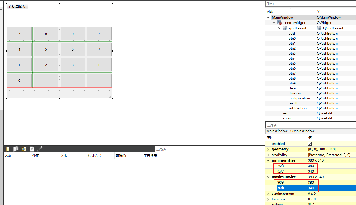Image resolution: width=356 pixels, height=205 pixels.
Task: Click the calculator button 3
Action: 73,65
